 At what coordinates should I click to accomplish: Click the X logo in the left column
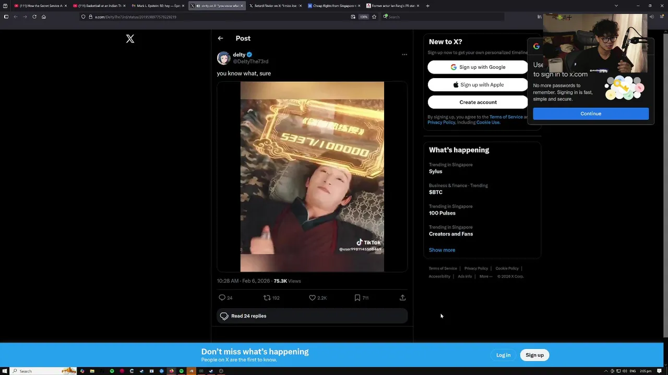click(130, 39)
